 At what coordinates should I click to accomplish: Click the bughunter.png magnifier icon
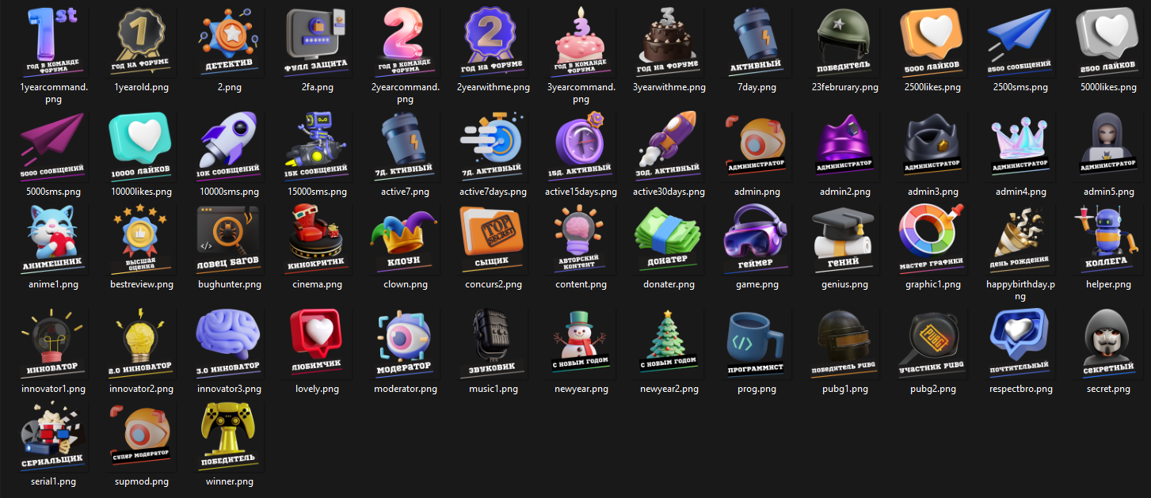pos(229,239)
